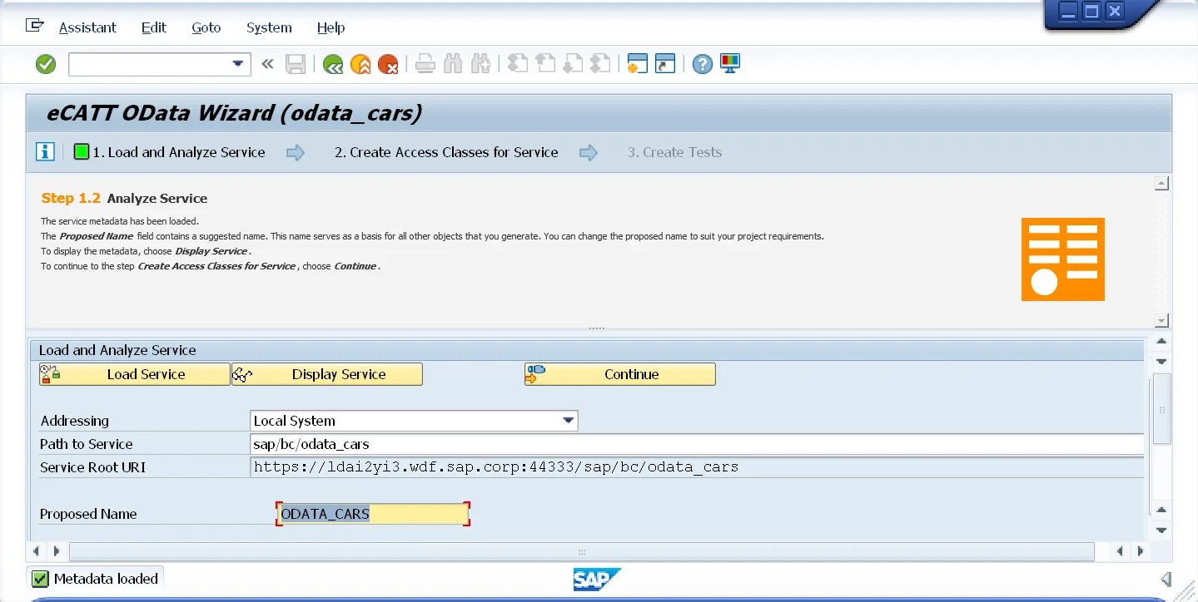Viewport: 1198px width, 602px height.
Task: Click the Load Service button
Action: coord(134,374)
